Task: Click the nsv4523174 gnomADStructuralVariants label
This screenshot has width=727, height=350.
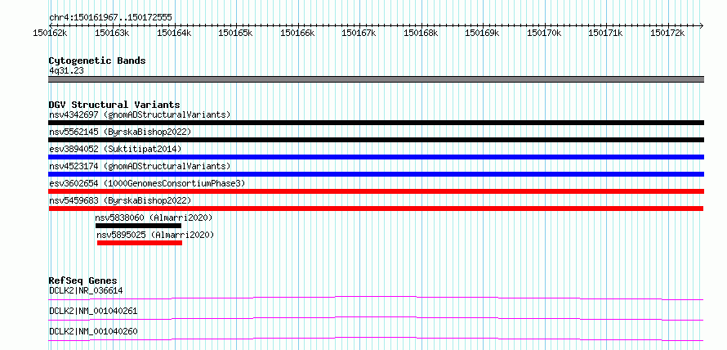Action: pyautogui.click(x=140, y=166)
